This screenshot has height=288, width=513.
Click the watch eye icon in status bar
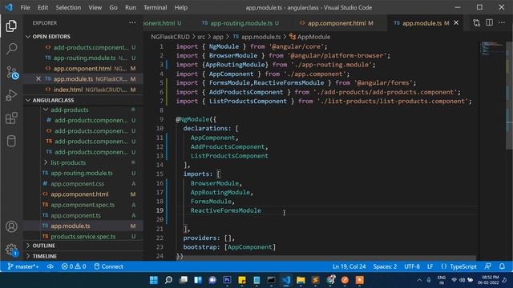pos(50,266)
